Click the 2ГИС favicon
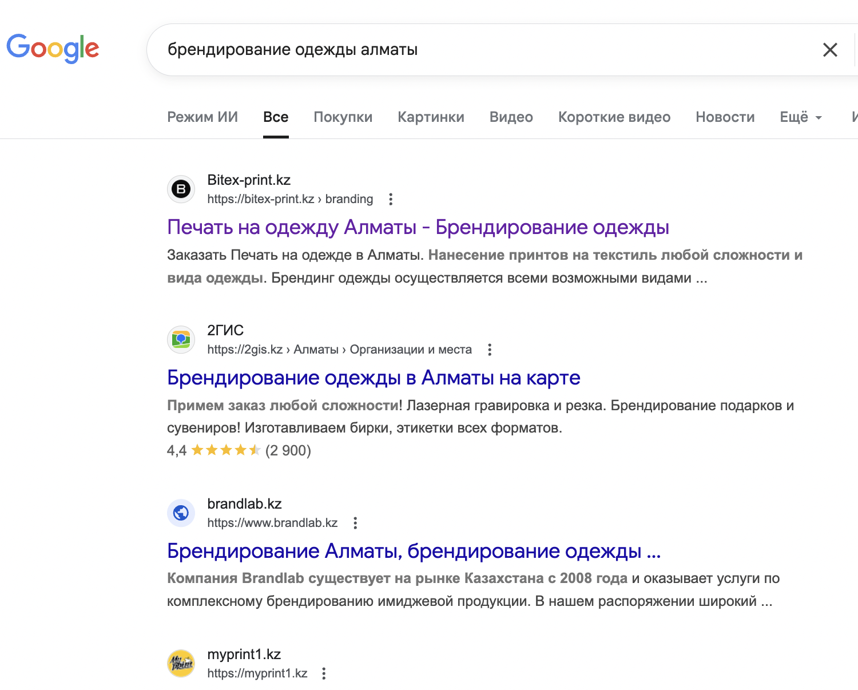Viewport: 858px width, 690px height. point(181,339)
